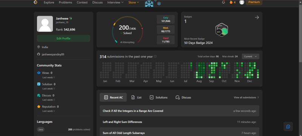Open the List tab

click(x=136, y=97)
